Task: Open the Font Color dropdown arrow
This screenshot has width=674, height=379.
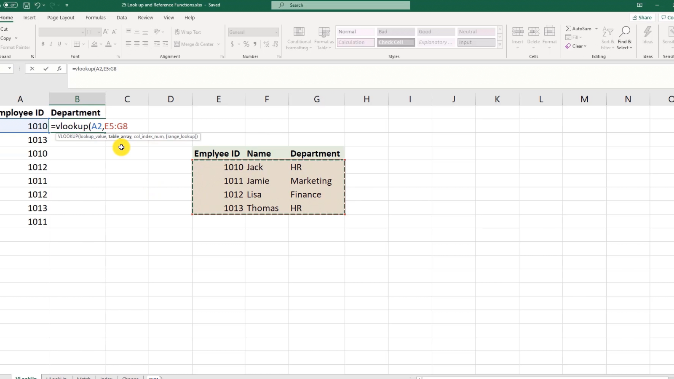Action: (115, 44)
